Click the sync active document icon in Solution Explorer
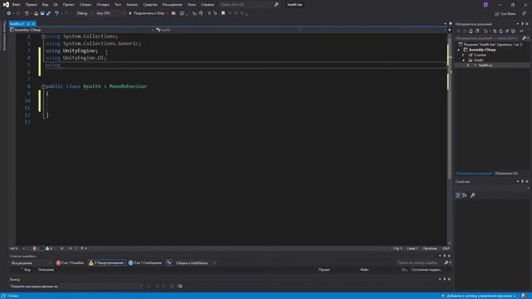The width and height of the screenshot is (532, 299). 495,32
